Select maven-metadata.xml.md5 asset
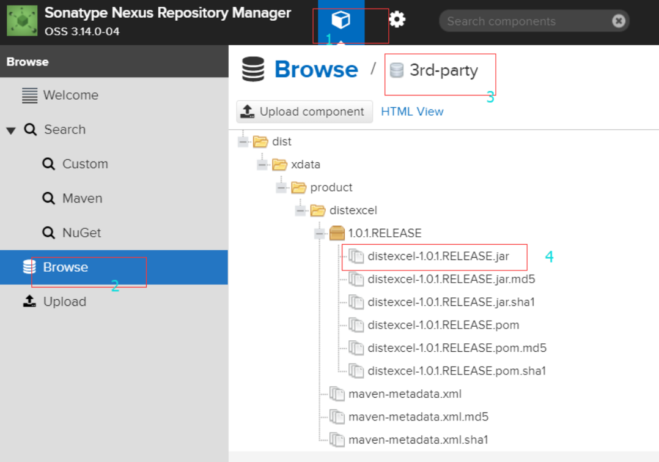 point(418,417)
